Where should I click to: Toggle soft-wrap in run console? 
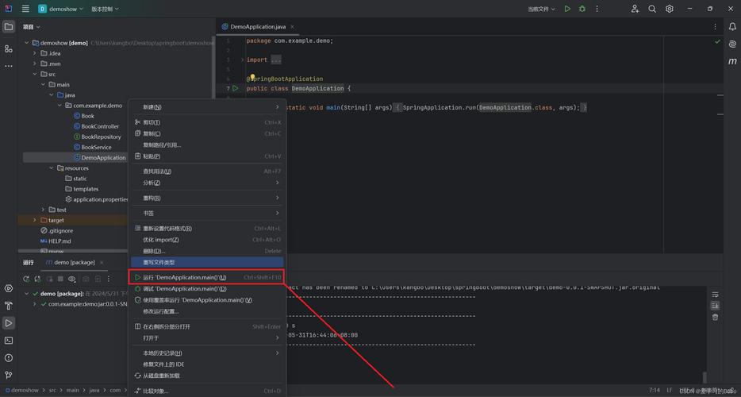coord(715,295)
